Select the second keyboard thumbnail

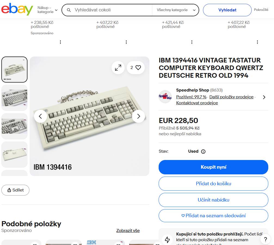pos(14,98)
